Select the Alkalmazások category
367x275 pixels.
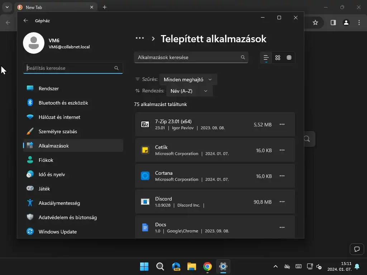pos(73,146)
